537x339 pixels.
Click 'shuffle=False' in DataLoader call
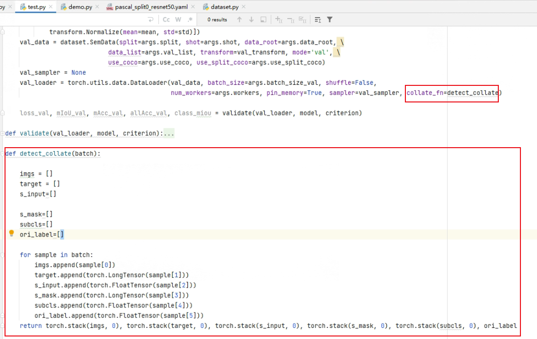[349, 82]
